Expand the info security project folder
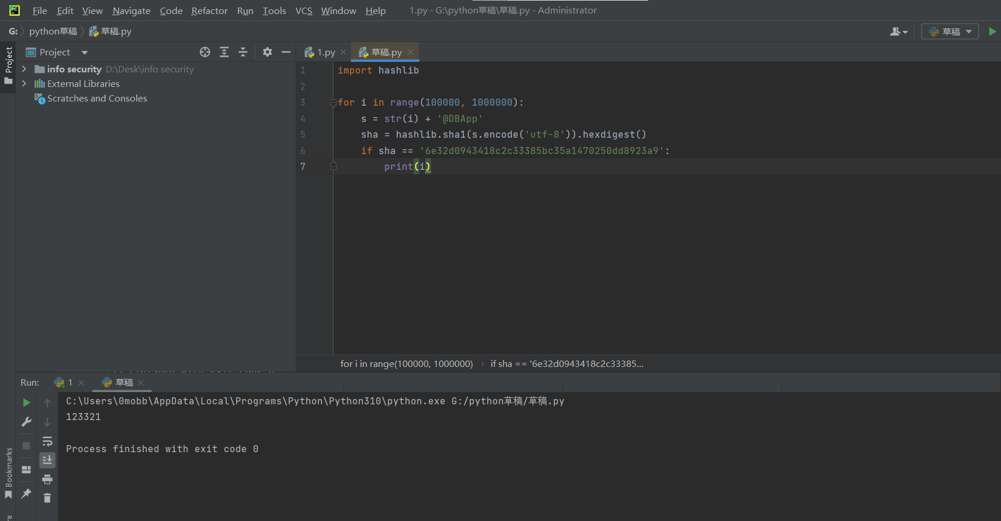1001x521 pixels. 24,69
